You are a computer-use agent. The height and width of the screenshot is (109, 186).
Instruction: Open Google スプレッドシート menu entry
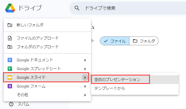47,69
